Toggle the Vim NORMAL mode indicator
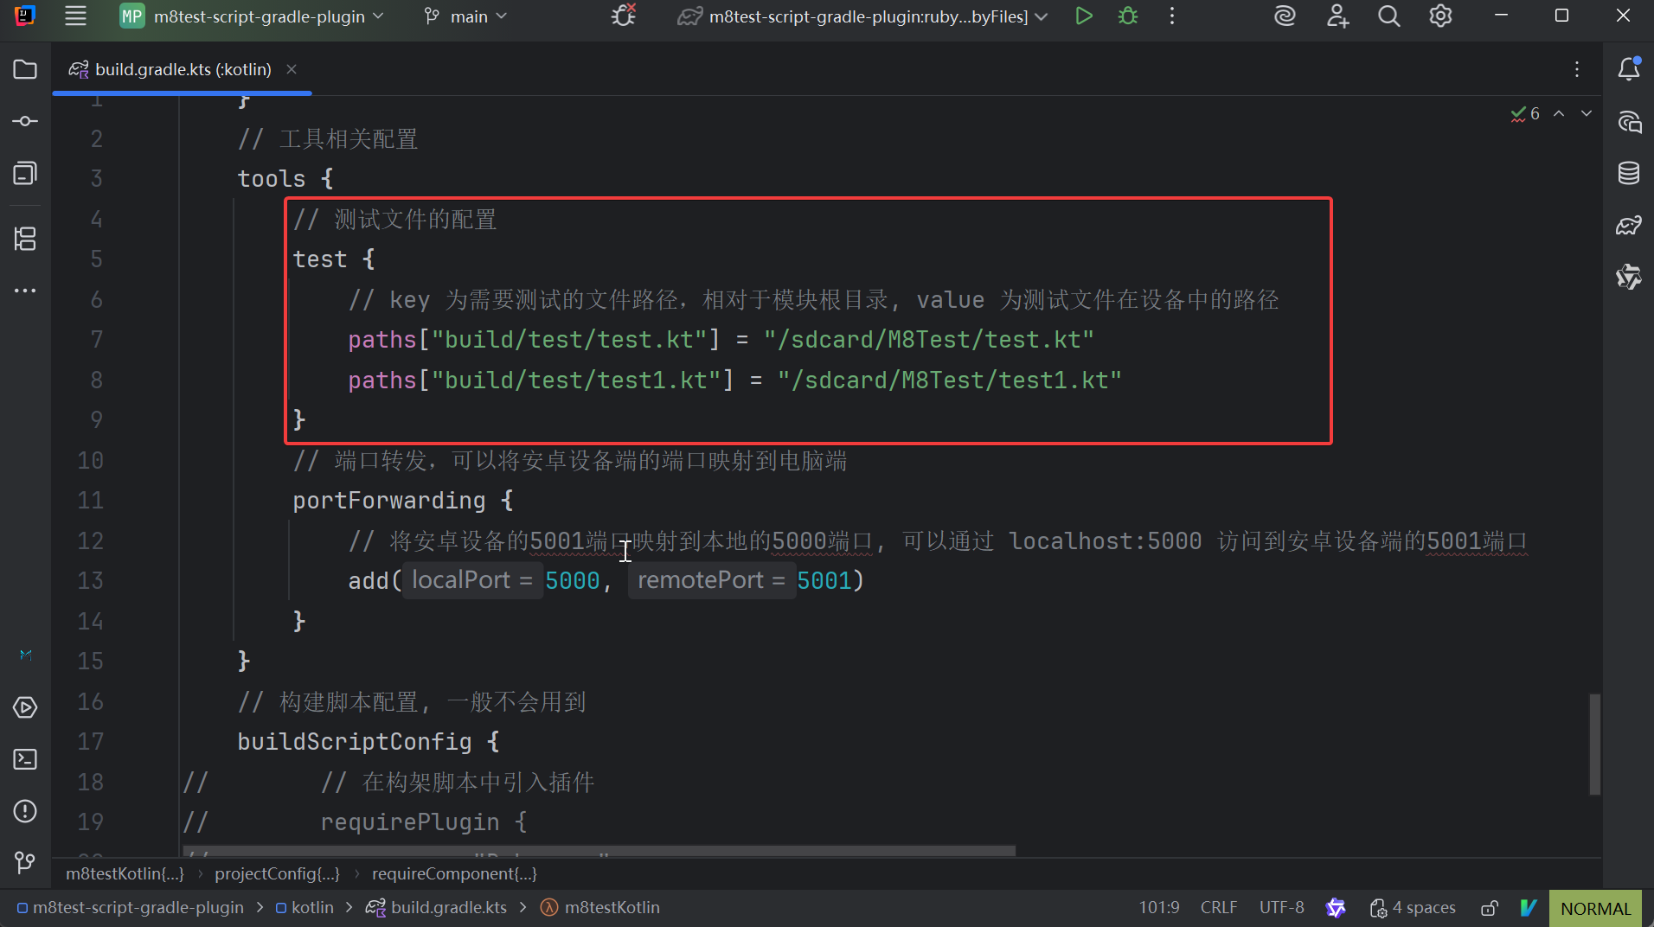This screenshot has width=1654, height=927. (1595, 908)
